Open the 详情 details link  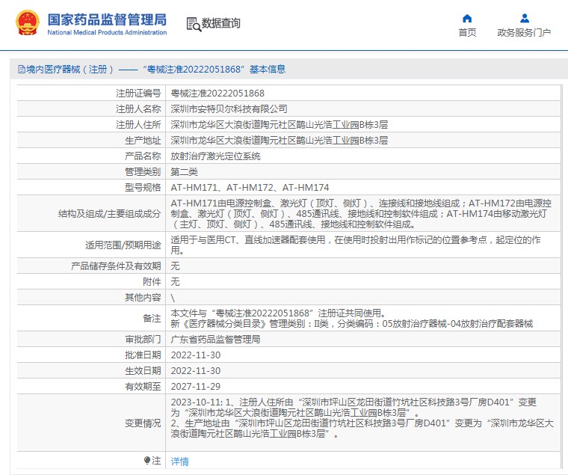[179, 462]
